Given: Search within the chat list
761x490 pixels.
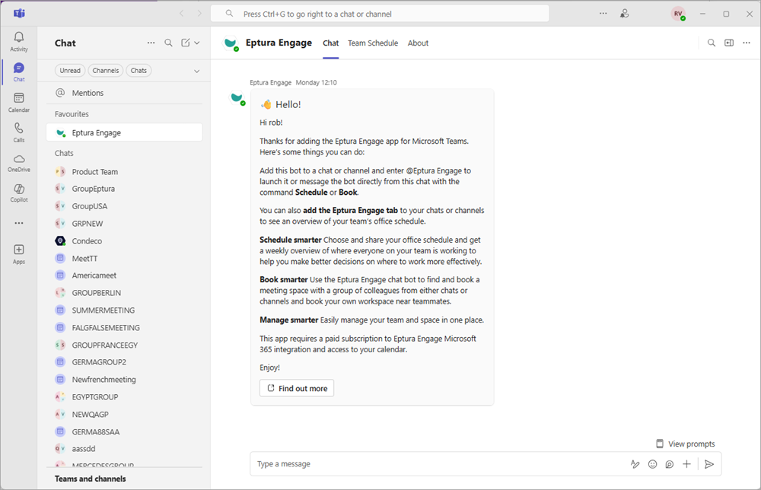Looking at the screenshot, I should (168, 43).
